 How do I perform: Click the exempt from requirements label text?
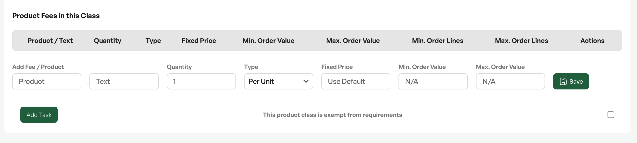click(x=332, y=115)
